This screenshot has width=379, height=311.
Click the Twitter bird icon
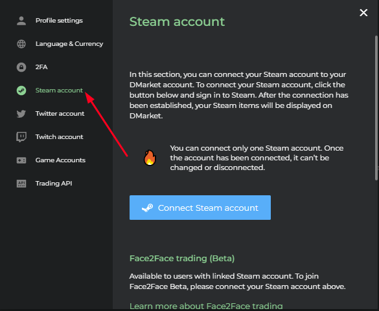[21, 114]
